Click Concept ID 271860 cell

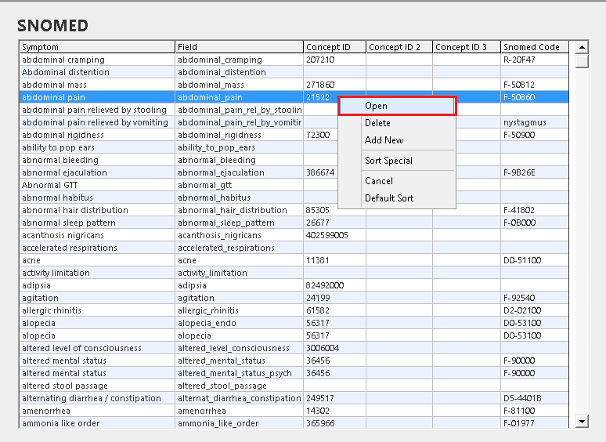[334, 85]
